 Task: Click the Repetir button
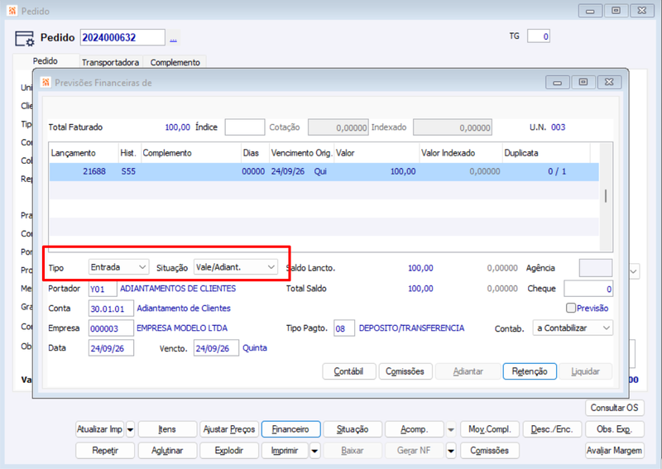click(x=105, y=451)
